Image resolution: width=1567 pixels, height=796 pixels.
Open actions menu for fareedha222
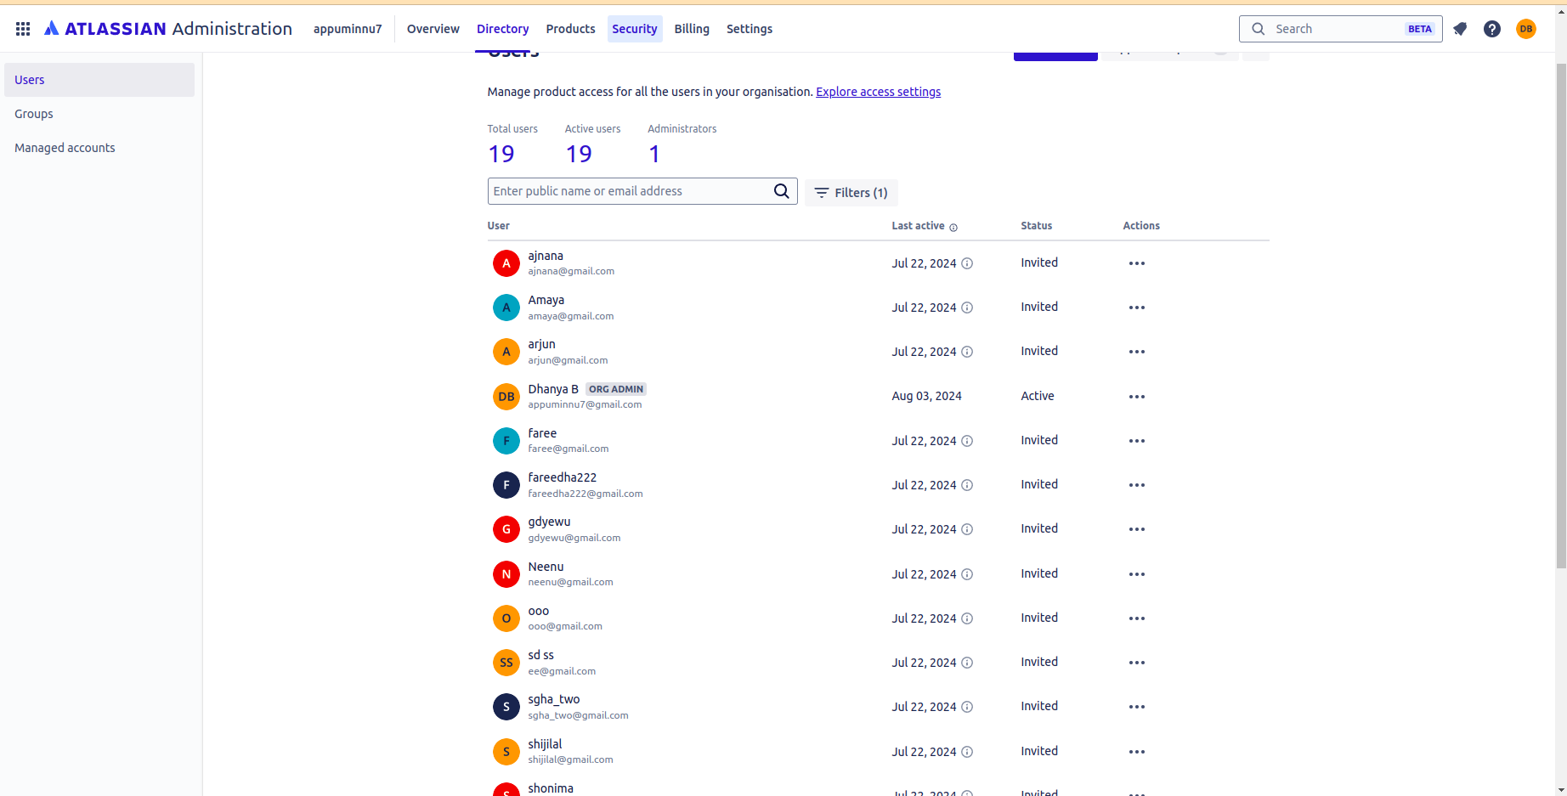(1136, 485)
